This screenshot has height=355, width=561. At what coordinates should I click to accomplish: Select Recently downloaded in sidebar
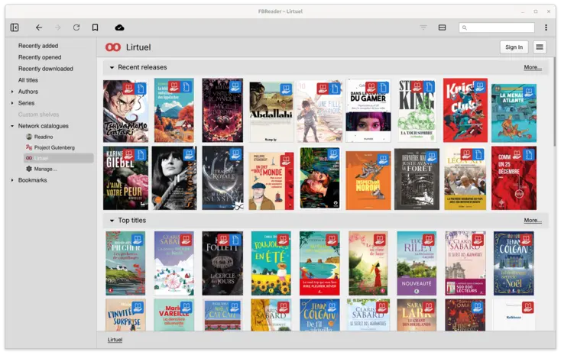(44, 69)
